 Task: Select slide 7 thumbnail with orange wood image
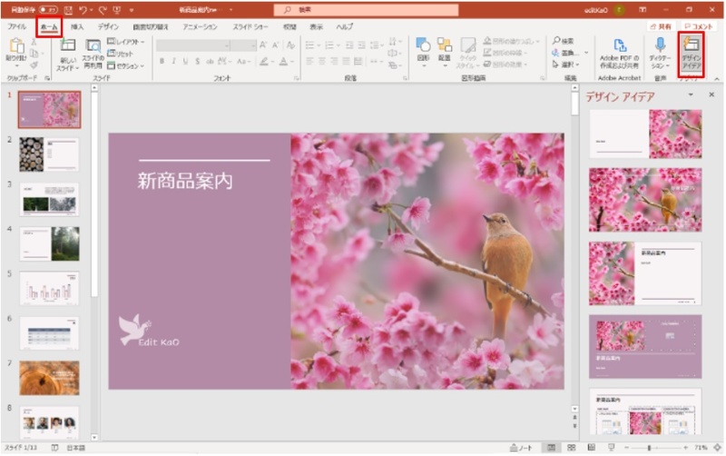tap(49, 378)
